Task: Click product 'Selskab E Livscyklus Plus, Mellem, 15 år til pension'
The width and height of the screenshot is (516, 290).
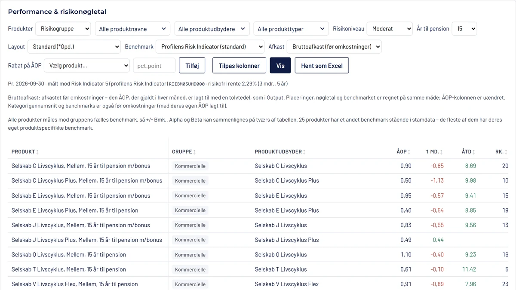Action: (x=75, y=210)
